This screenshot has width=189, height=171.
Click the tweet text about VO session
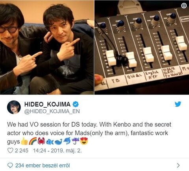pos(89,133)
